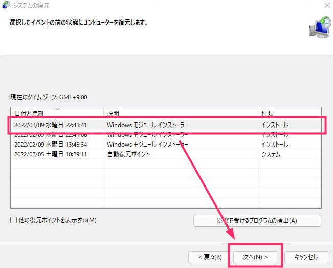Screen dimensions: 333x268
Task: Cancel with キャンセル button
Action: 306,257
